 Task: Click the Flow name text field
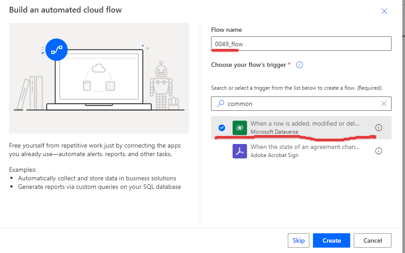(x=301, y=44)
